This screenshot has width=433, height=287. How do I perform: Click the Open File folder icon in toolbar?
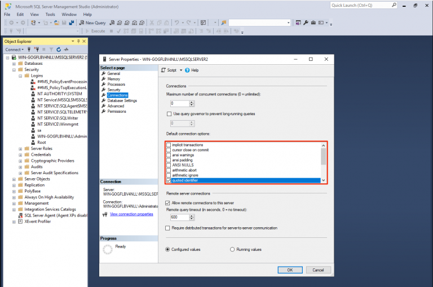click(56, 23)
